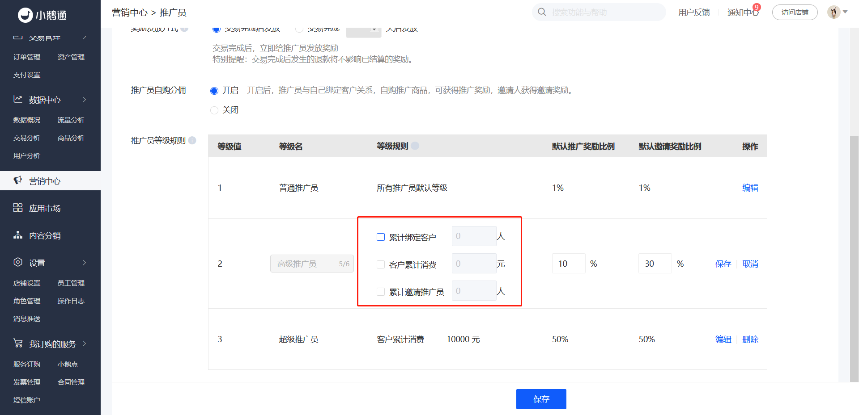The width and height of the screenshot is (859, 415).
Task: Expand the 我订购的服务 chevron
Action: click(x=84, y=344)
